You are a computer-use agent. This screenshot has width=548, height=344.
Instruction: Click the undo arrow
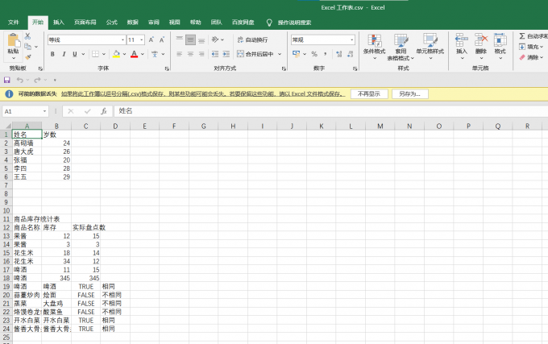click(20, 80)
